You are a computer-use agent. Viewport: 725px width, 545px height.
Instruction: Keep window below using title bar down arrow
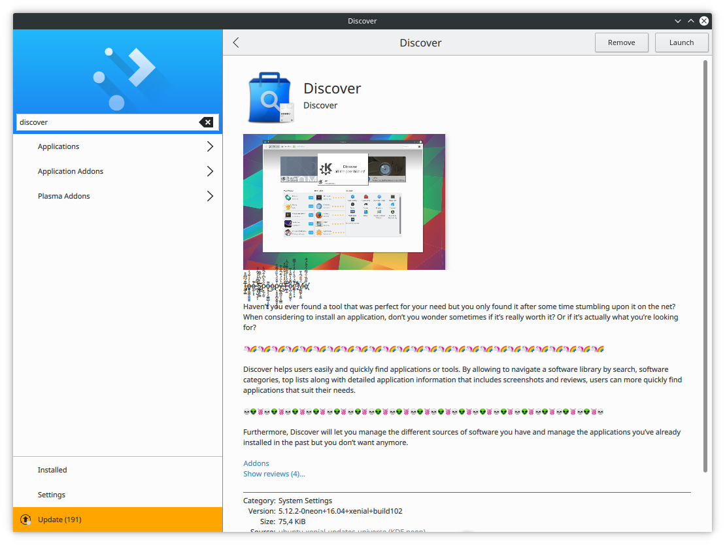[678, 21]
